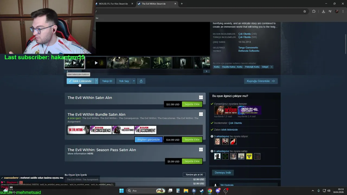Click the Vahşet tag
Viewport: 347px width, 195px height.
(265, 67)
